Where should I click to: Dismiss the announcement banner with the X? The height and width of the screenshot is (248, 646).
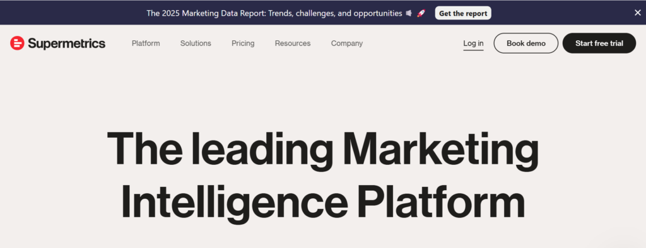point(637,13)
